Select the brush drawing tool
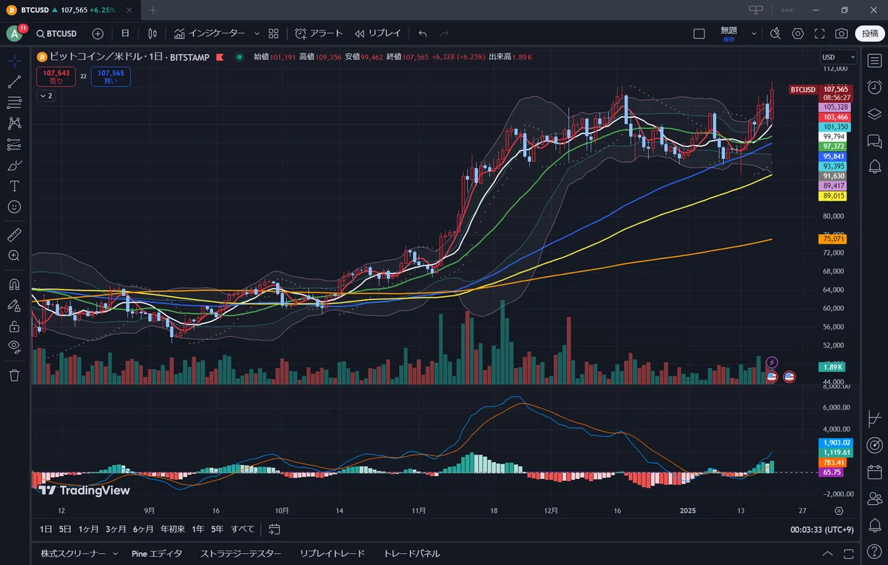The image size is (888, 565). [14, 165]
